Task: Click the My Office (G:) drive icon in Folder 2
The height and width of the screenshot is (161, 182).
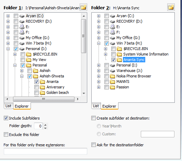Action: click(113, 38)
